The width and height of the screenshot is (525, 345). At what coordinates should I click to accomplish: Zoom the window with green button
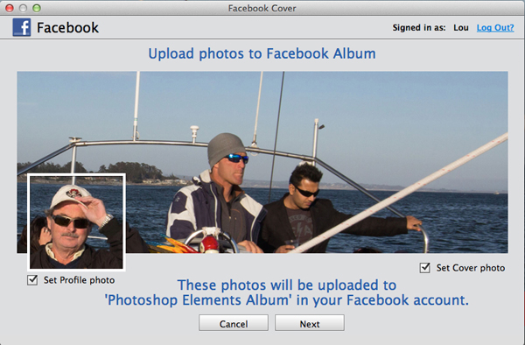pyautogui.click(x=37, y=8)
